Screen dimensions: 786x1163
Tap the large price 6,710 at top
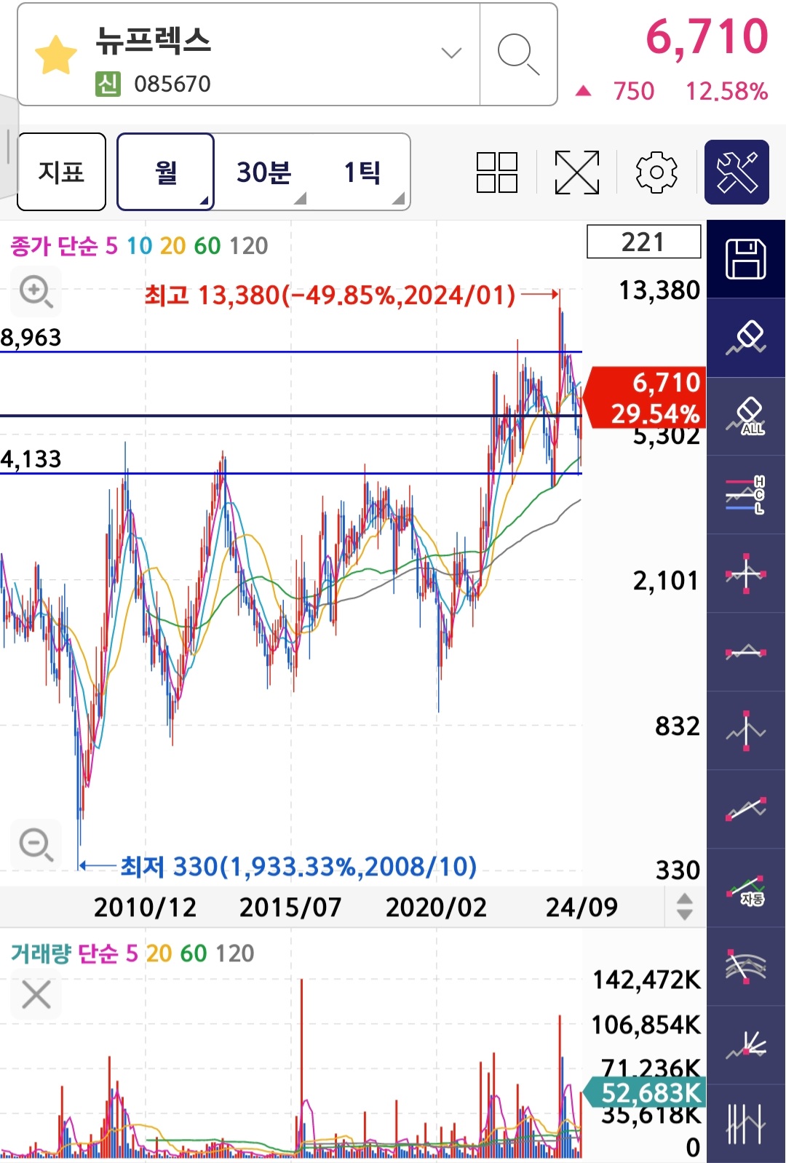(x=707, y=36)
